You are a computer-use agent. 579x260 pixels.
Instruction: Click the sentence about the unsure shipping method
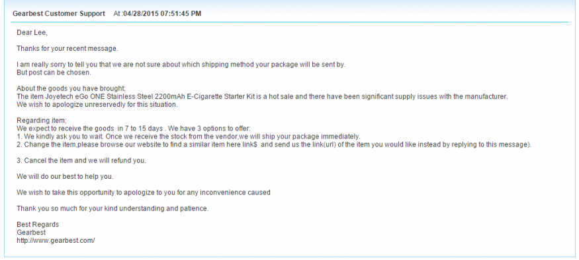(x=181, y=65)
